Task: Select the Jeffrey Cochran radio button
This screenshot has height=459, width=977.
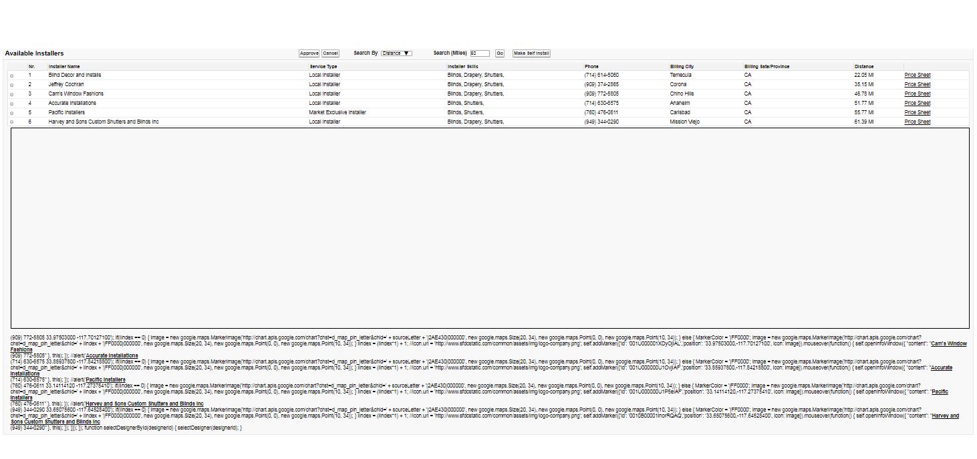Action: (x=11, y=85)
